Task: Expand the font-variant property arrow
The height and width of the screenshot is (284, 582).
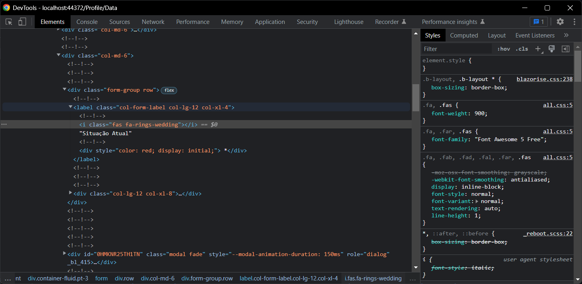Action: pyautogui.click(x=476, y=201)
